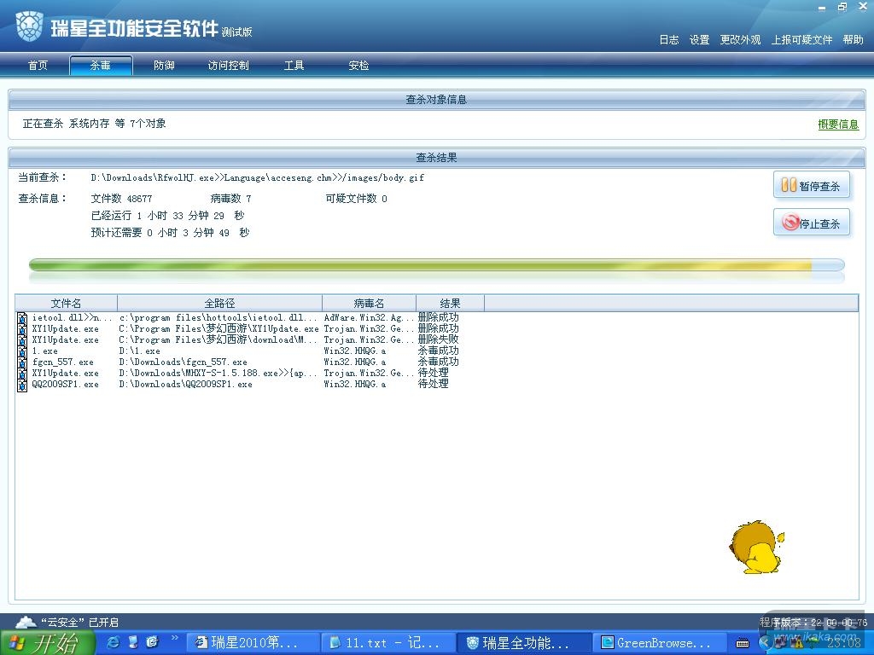874x655 pixels.
Task: Pause the scan with 暂停查杀
Action: click(x=811, y=185)
